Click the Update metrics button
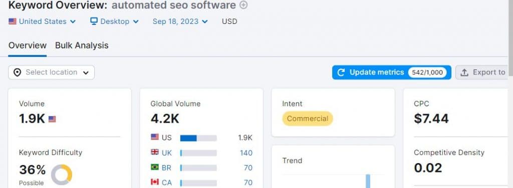Image resolution: width=513 pixels, height=188 pixels. pos(392,72)
